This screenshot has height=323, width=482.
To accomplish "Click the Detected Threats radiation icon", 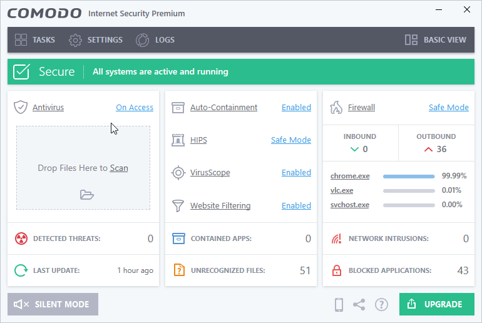I will tap(21, 238).
